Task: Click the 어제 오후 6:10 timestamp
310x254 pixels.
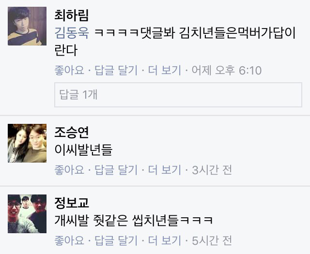Action: [227, 70]
